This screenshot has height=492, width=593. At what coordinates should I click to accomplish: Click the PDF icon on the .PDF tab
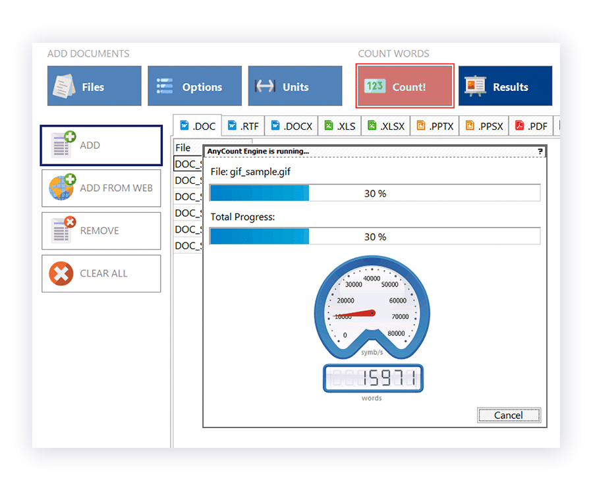tap(520, 125)
